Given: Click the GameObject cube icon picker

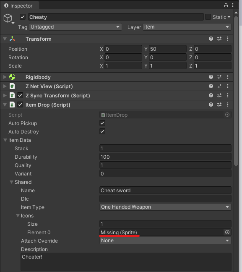Looking at the screenshot, I should point(8,18).
